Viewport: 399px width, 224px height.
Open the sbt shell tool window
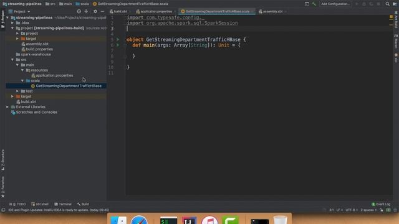coord(40,204)
